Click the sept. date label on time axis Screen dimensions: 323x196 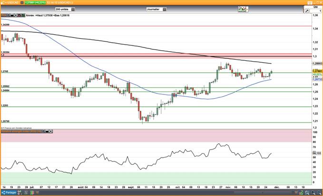click(131, 187)
